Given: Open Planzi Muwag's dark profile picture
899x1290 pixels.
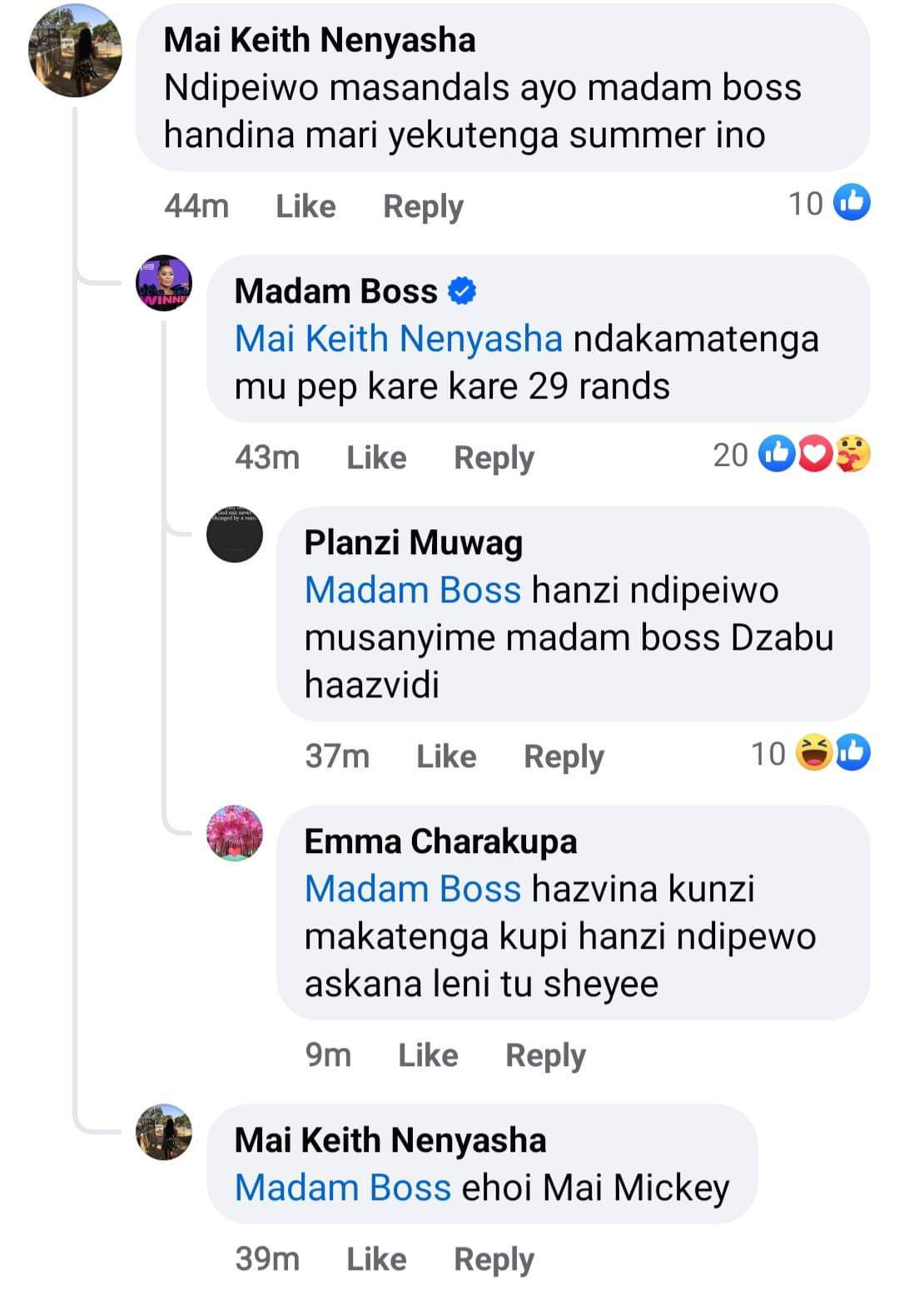Looking at the screenshot, I should tap(235, 534).
